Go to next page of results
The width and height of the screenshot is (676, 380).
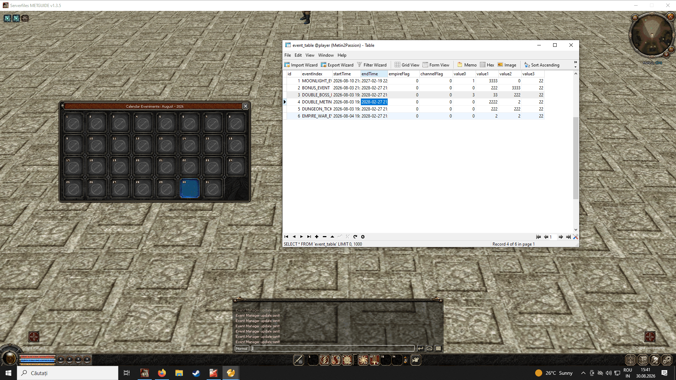point(561,237)
